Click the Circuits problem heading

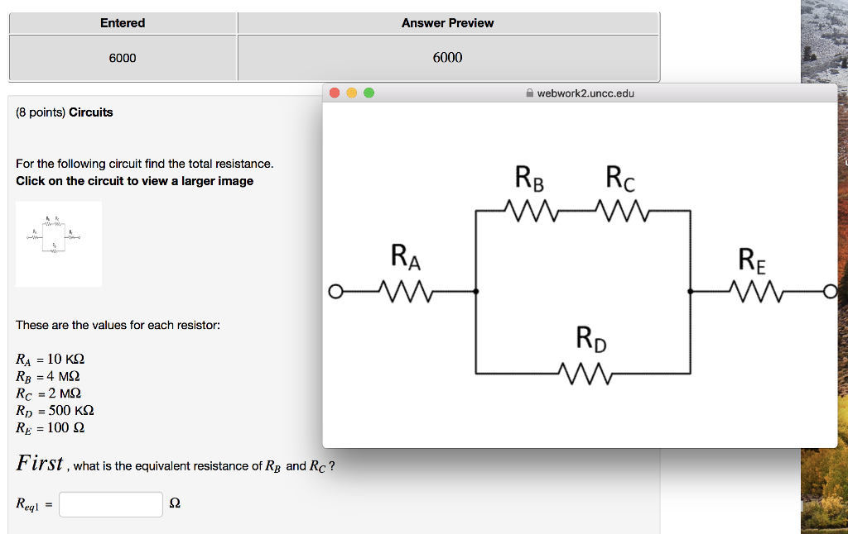tap(89, 112)
